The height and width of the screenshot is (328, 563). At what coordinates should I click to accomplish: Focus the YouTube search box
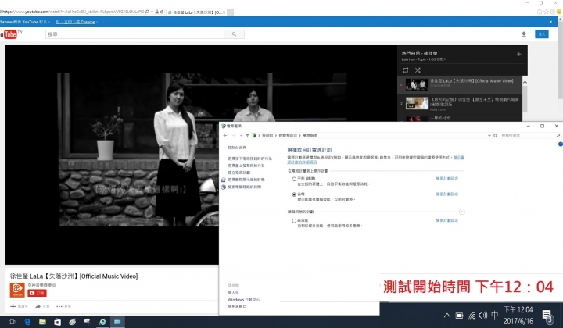click(x=135, y=34)
